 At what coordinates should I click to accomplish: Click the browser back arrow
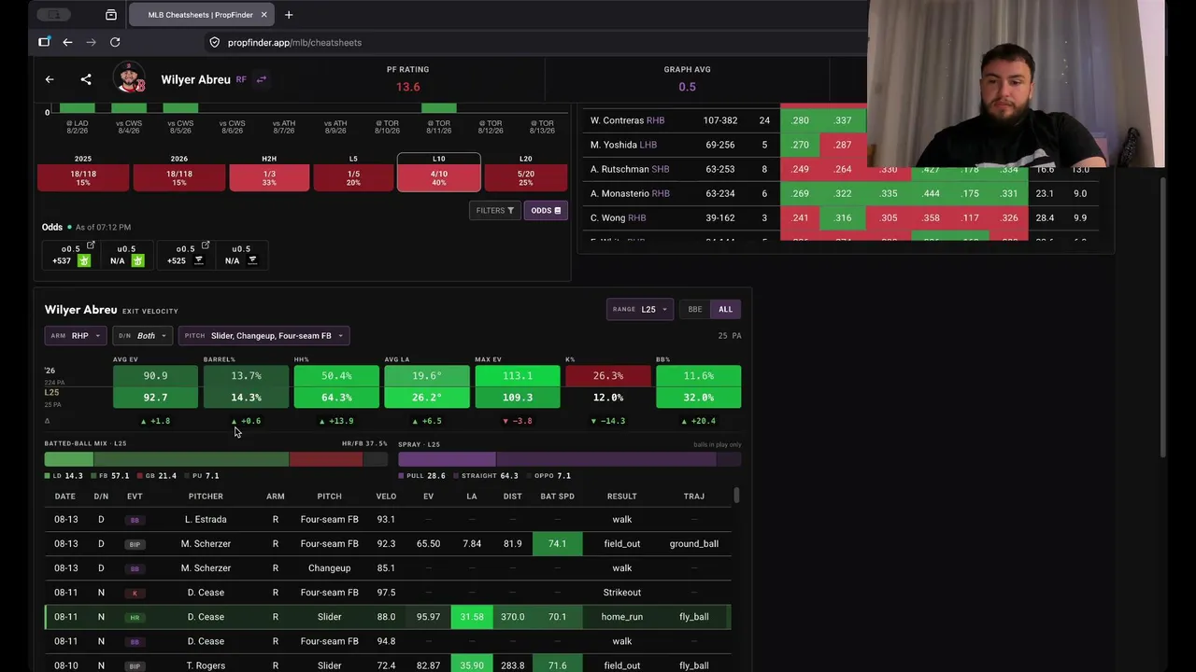(x=67, y=42)
